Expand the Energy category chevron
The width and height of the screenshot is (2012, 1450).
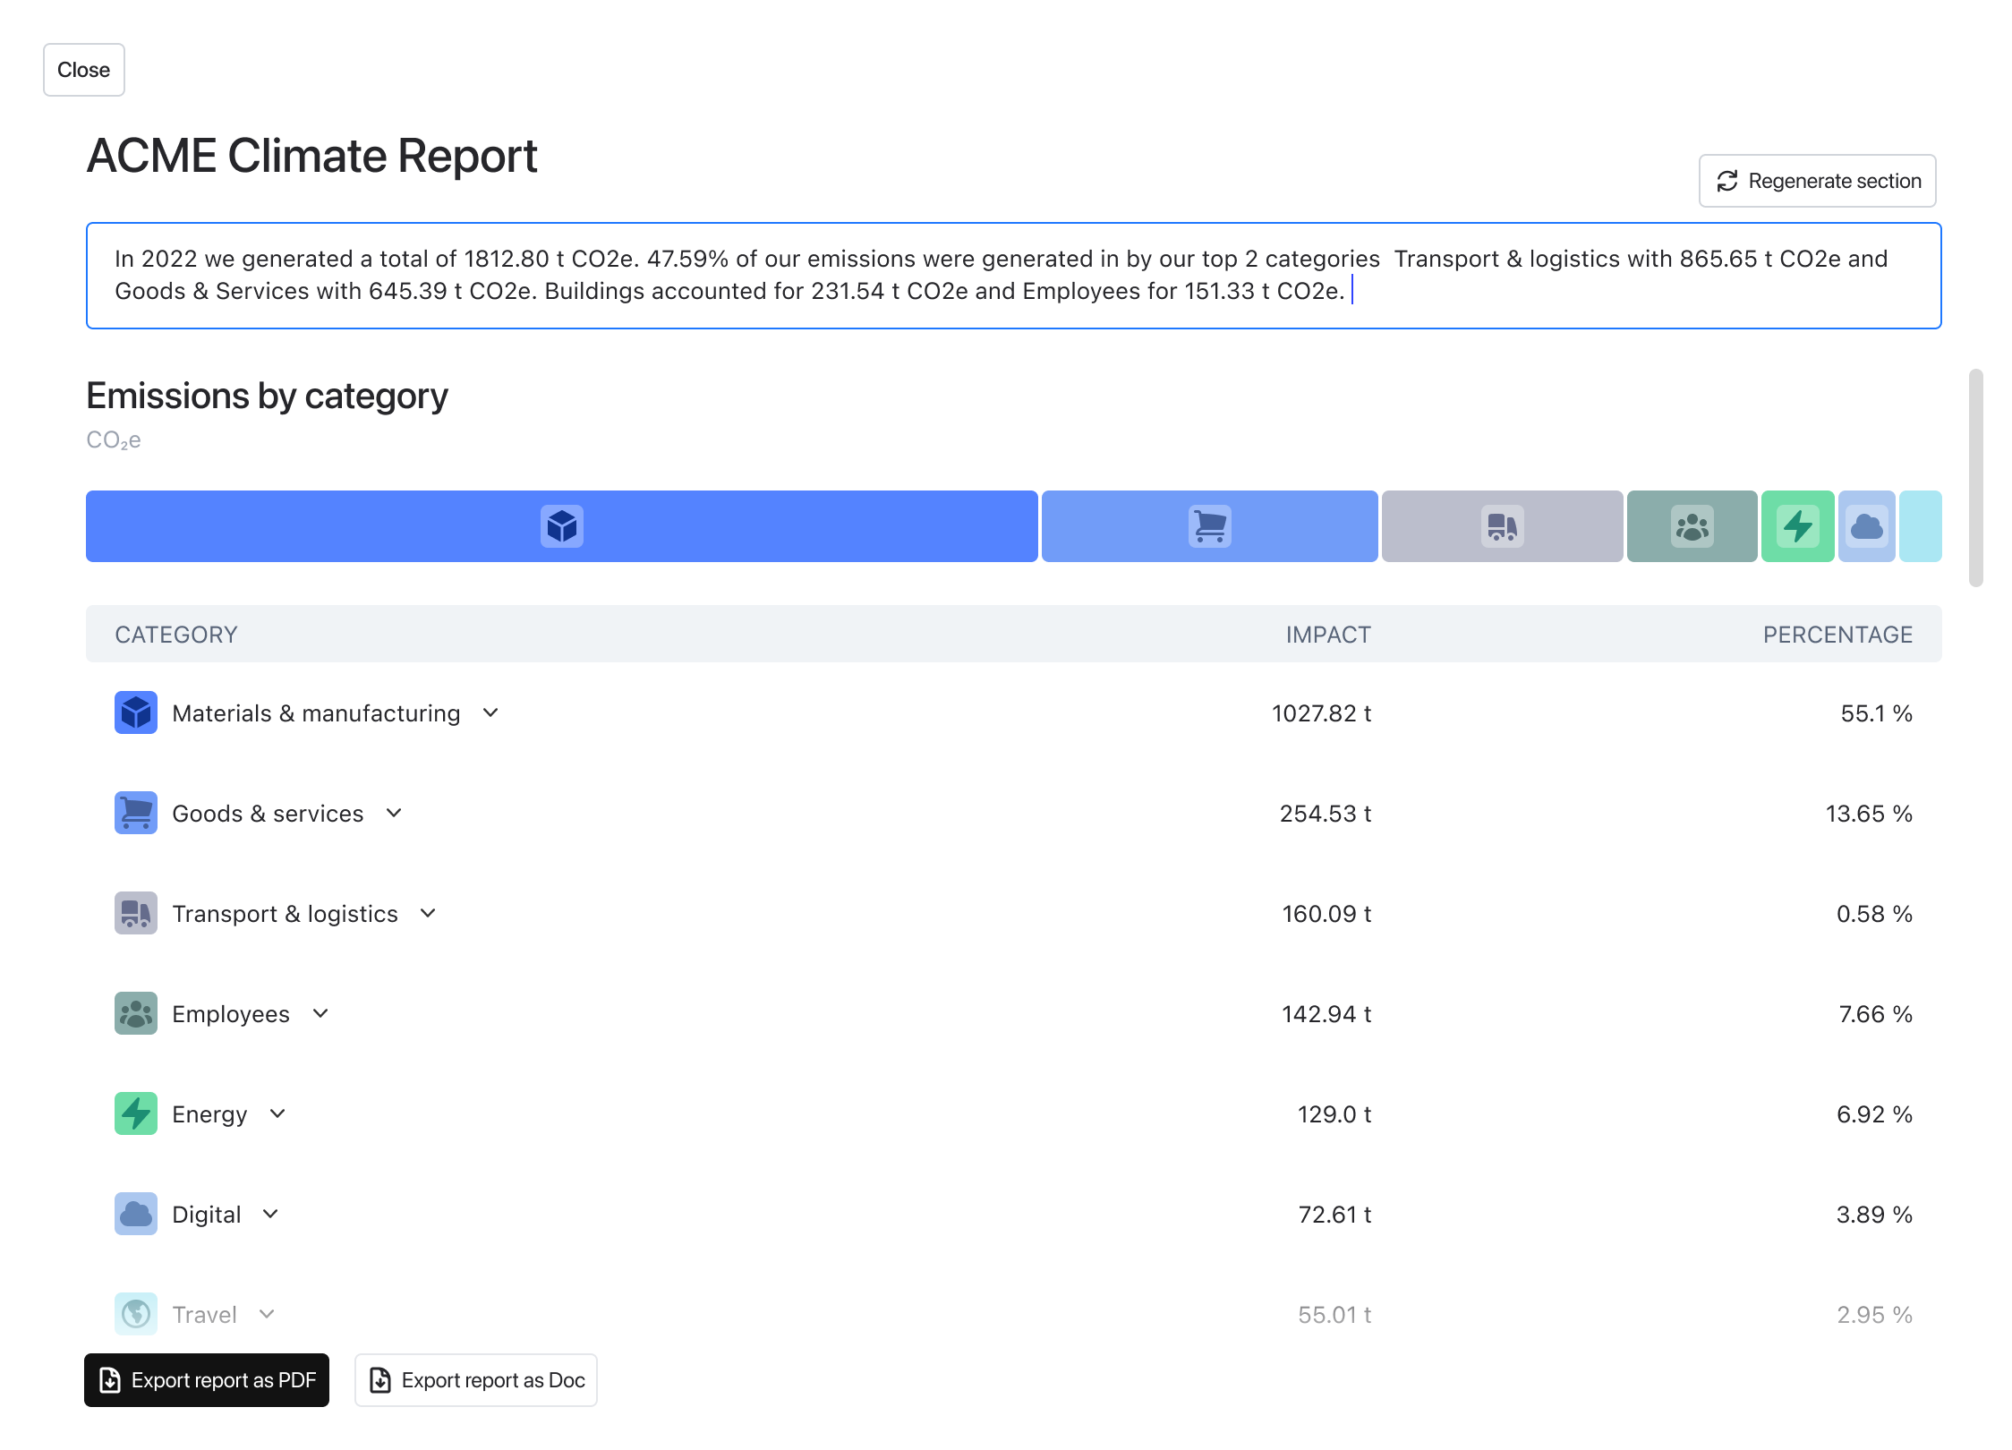(277, 1114)
